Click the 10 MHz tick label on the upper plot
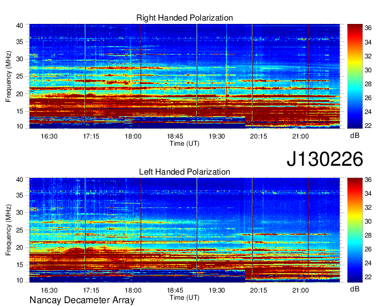This screenshot has height=307, width=378. tap(19, 126)
